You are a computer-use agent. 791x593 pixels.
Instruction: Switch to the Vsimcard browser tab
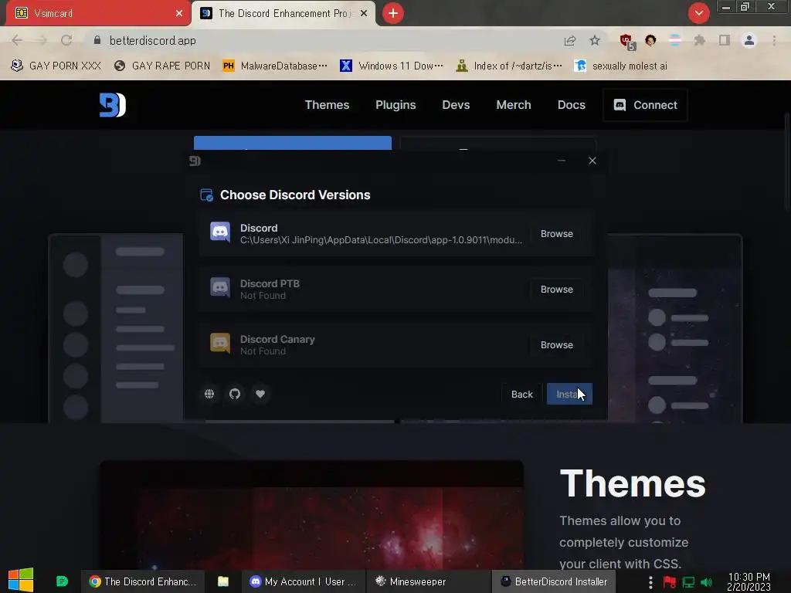[98, 13]
